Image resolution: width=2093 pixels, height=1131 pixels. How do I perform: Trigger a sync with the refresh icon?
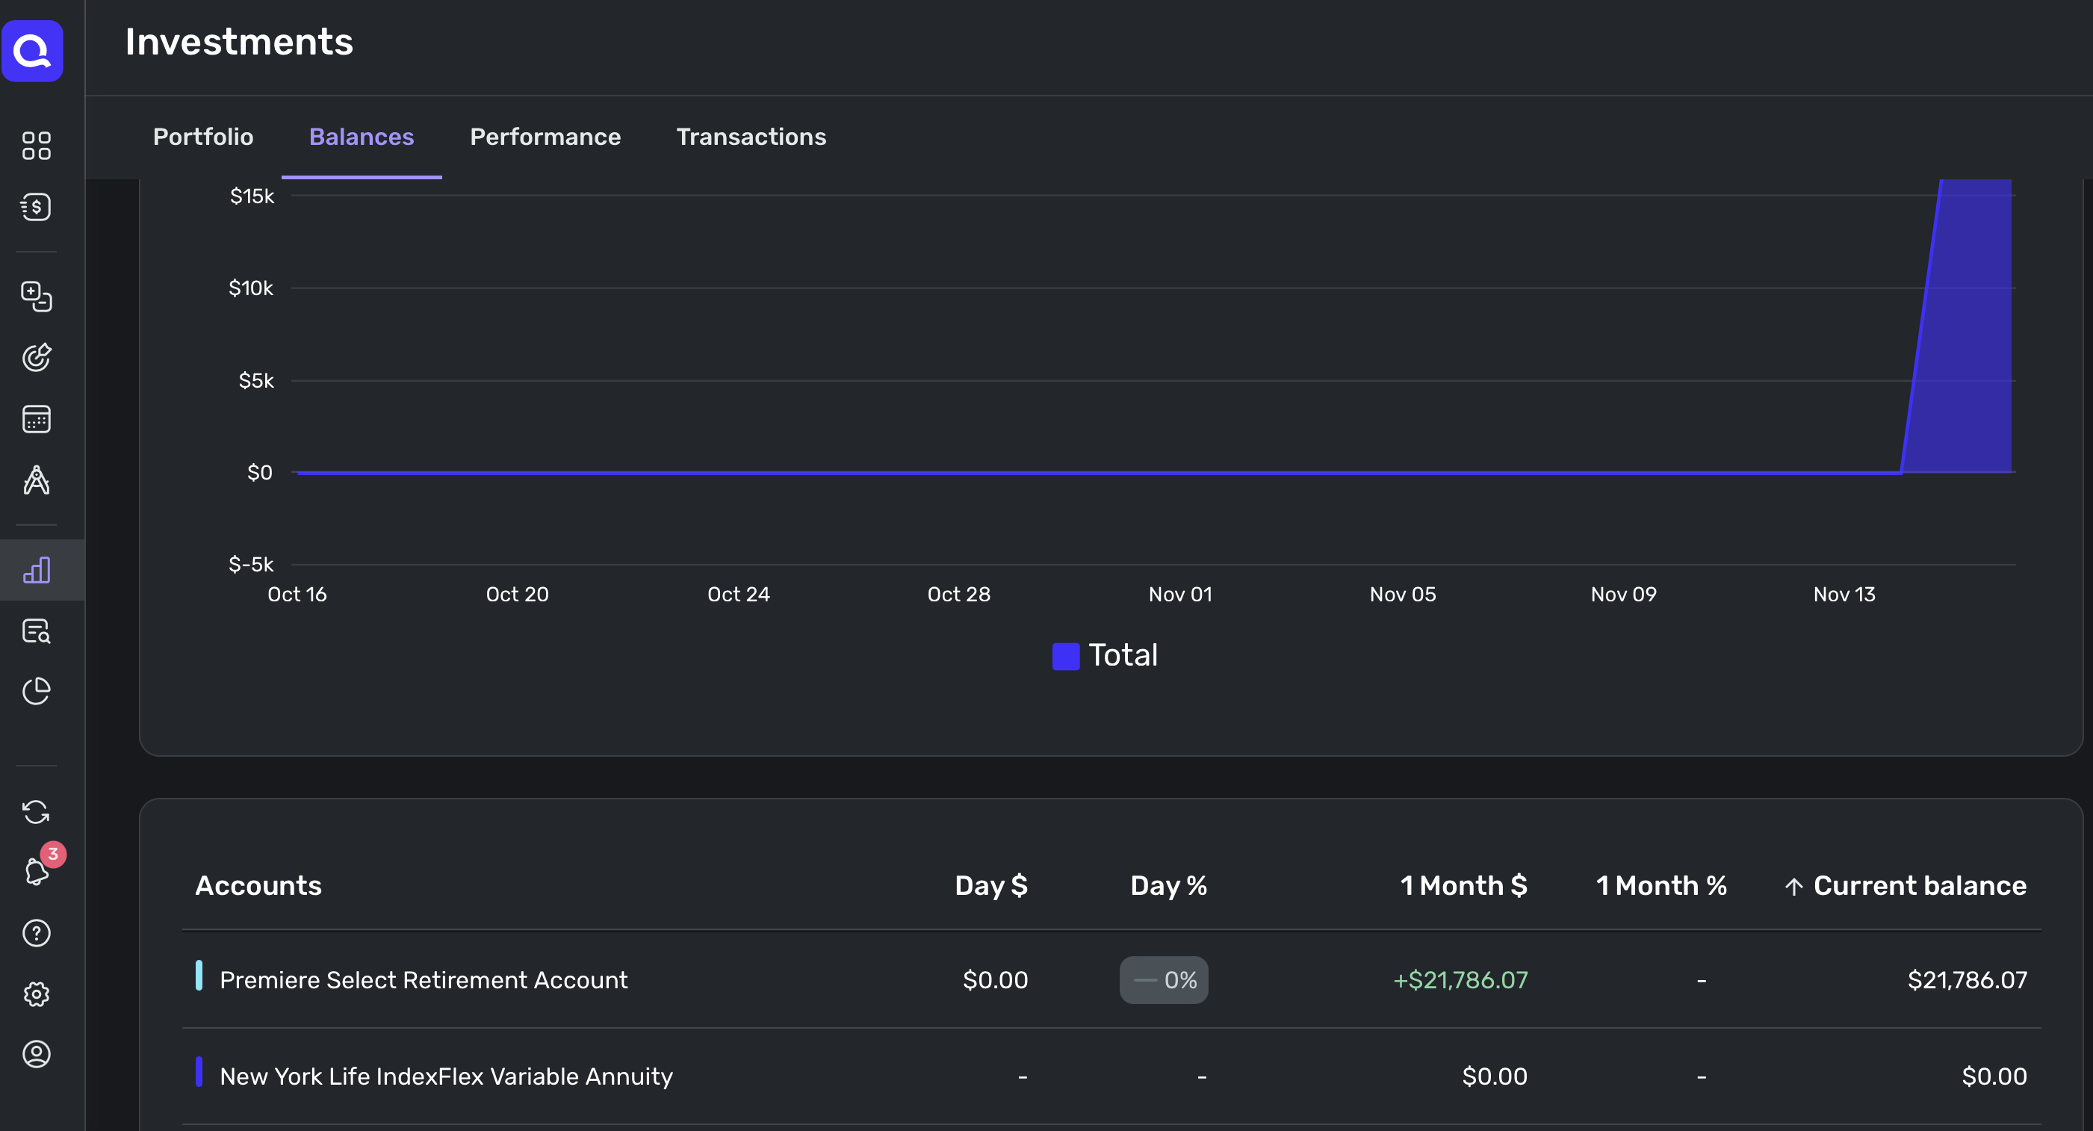pyautogui.click(x=36, y=812)
